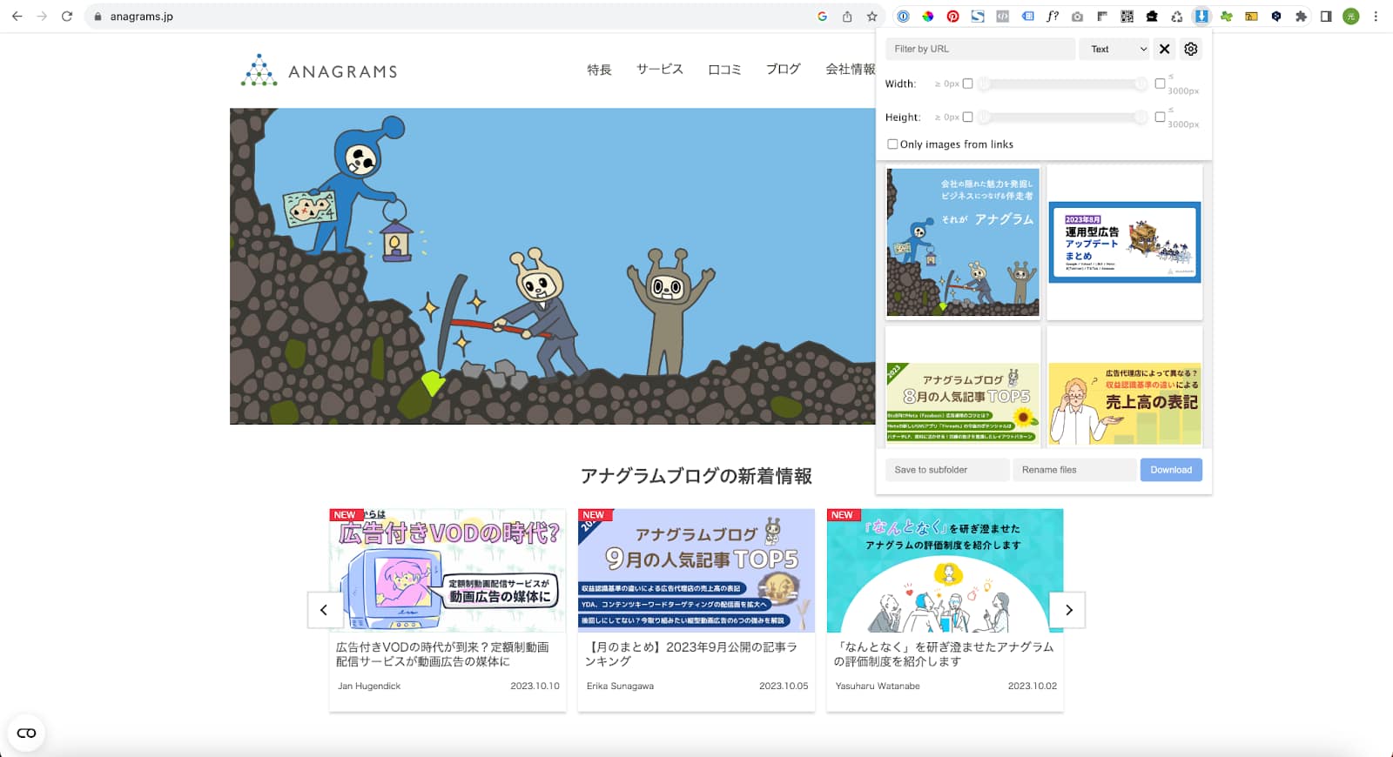Open the サービス menu item

click(x=659, y=70)
